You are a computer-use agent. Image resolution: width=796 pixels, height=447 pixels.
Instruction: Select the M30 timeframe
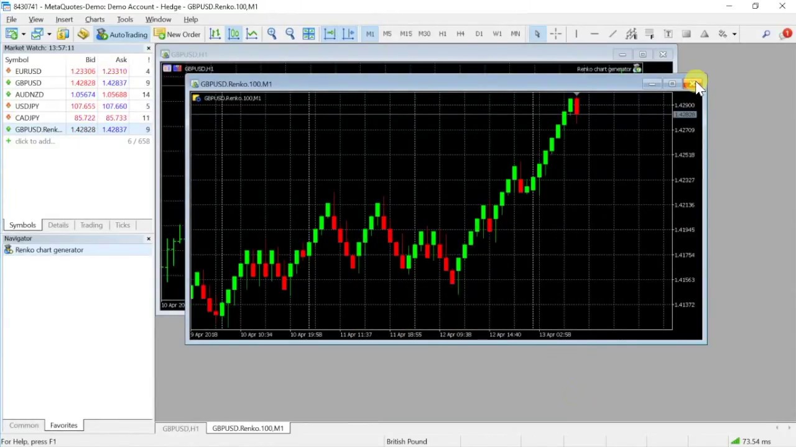424,34
